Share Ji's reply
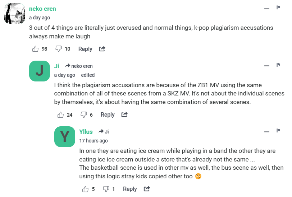The width and height of the screenshot is (292, 197). (124, 115)
